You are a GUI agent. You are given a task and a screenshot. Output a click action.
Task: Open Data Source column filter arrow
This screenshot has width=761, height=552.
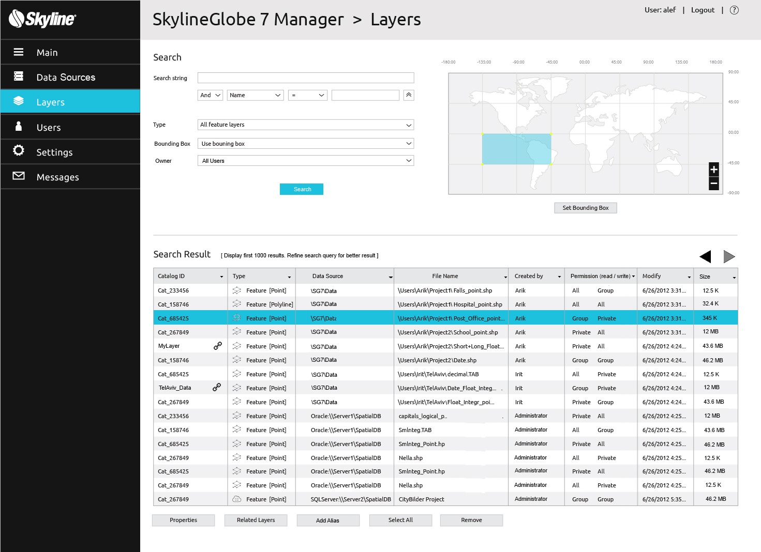[391, 277]
